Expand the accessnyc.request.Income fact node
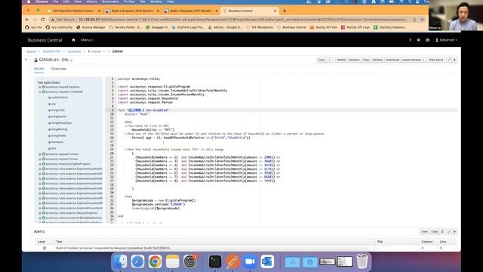This screenshot has height=272, width=483. coord(40,154)
